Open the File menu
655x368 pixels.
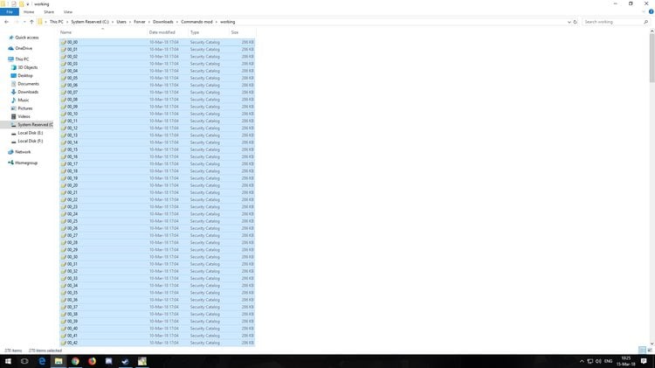10,12
